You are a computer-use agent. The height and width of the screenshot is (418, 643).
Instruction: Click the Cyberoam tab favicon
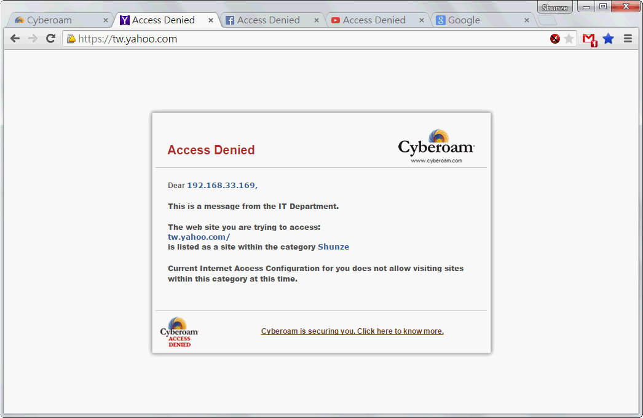19,20
